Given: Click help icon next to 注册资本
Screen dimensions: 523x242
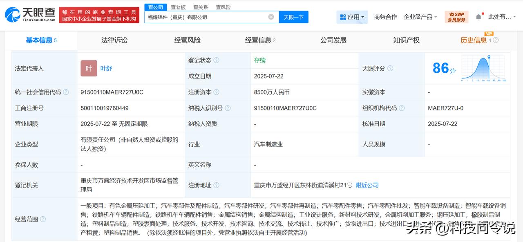Looking at the screenshot, I should coord(216,92).
